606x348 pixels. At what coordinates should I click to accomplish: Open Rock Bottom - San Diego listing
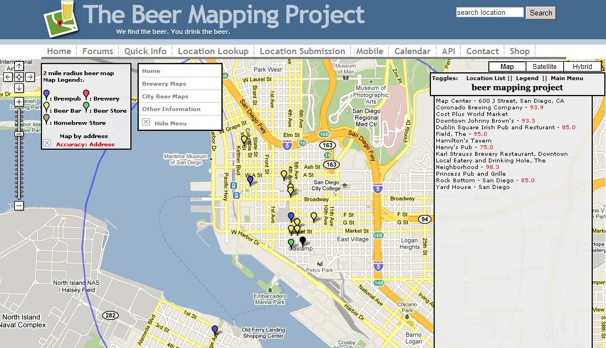[x=486, y=180]
